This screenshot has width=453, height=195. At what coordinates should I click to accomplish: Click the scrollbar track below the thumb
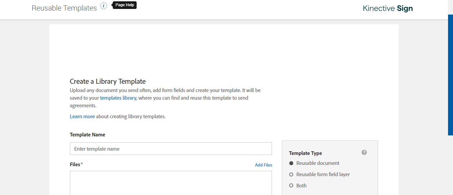tap(450, 166)
